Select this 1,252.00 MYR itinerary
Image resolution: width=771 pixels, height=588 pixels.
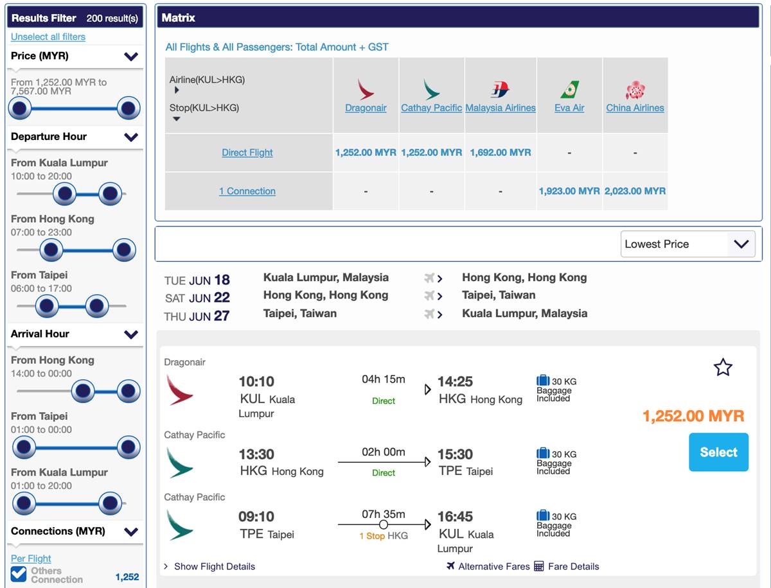(x=718, y=452)
